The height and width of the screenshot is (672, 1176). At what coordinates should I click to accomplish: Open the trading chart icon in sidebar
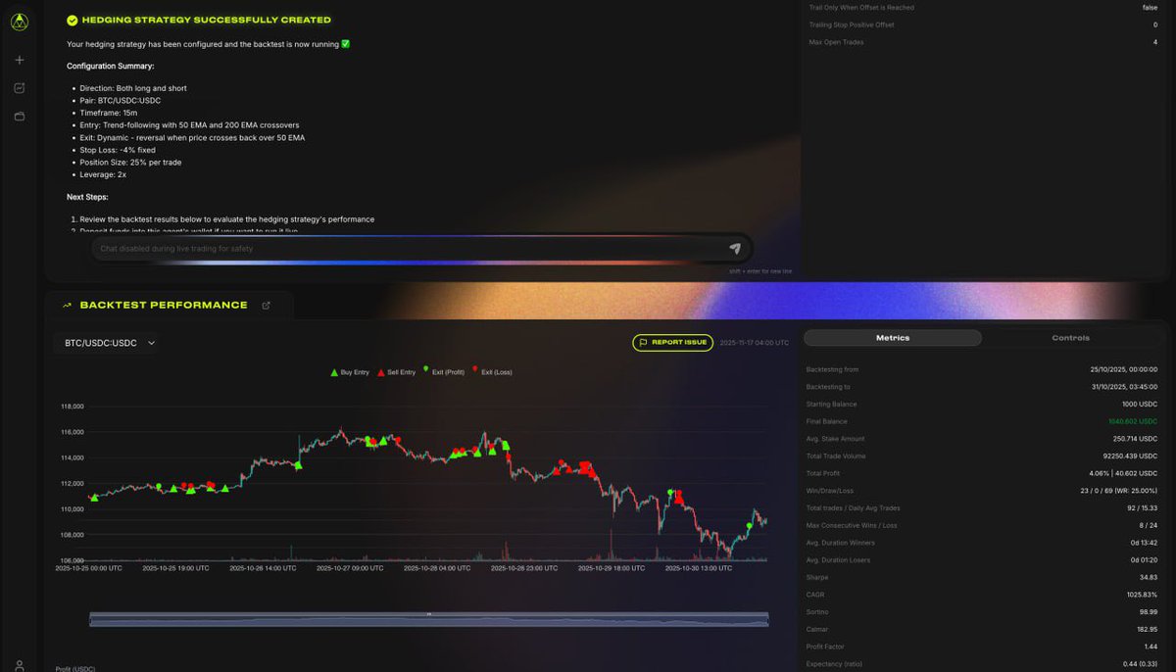click(x=19, y=87)
